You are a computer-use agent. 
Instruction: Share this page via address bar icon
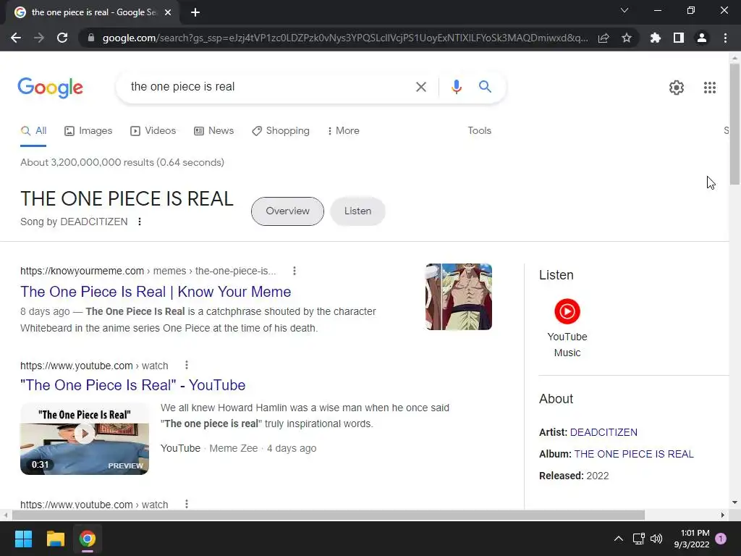[604, 38]
